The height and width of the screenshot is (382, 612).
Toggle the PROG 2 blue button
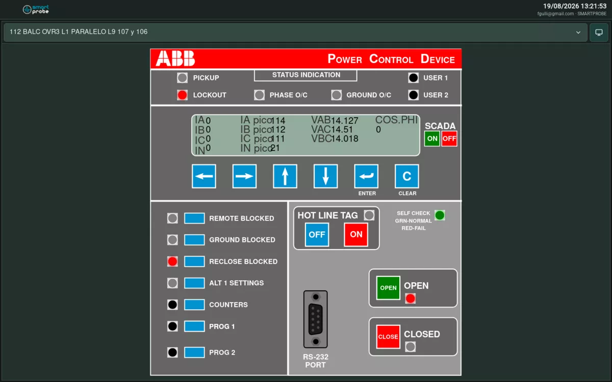coord(194,352)
